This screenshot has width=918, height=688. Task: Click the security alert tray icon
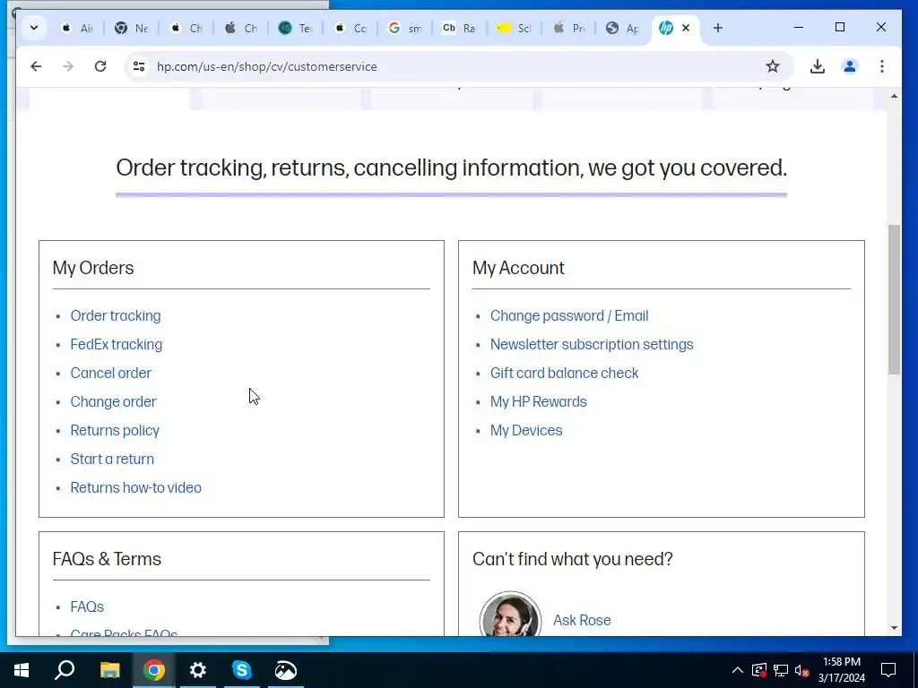[x=758, y=670]
